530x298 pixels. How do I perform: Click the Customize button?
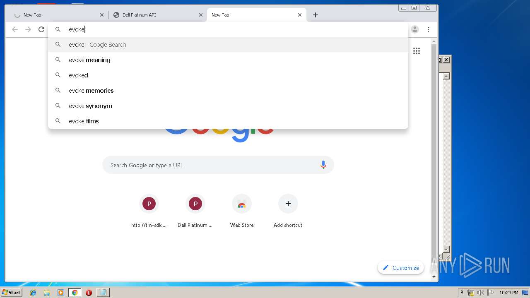coord(401,268)
